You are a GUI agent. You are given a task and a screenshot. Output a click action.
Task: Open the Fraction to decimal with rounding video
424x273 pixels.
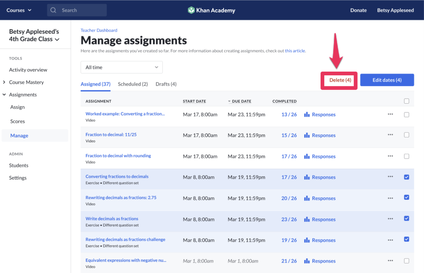(x=118, y=156)
